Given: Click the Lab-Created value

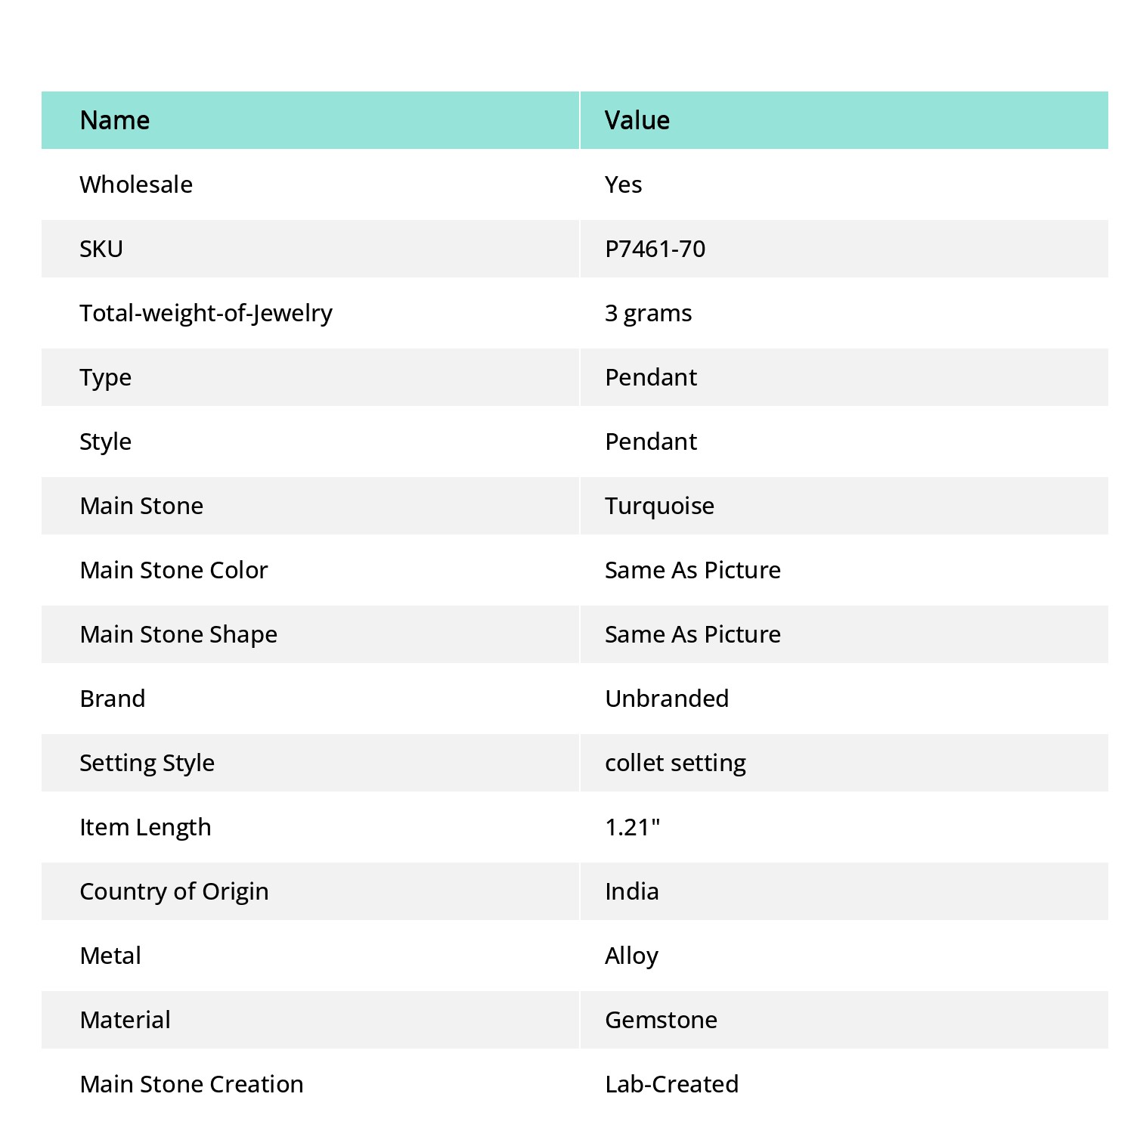Looking at the screenshot, I should 672,1084.
